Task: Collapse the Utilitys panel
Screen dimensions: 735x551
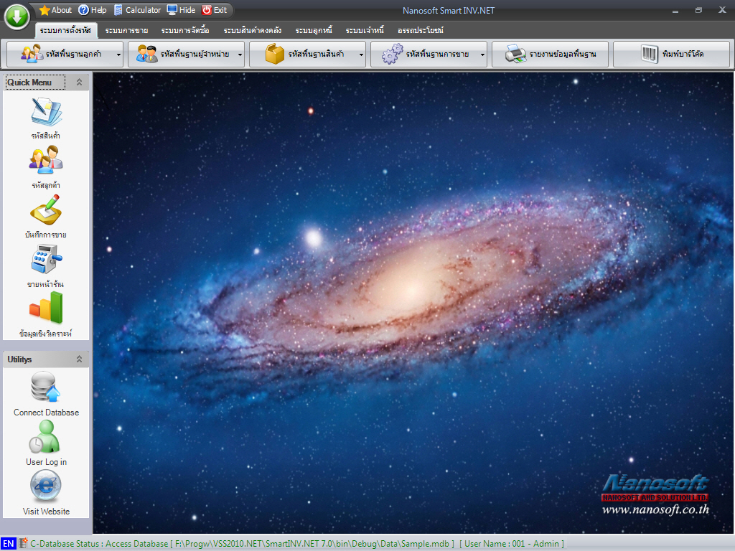Action: point(79,359)
